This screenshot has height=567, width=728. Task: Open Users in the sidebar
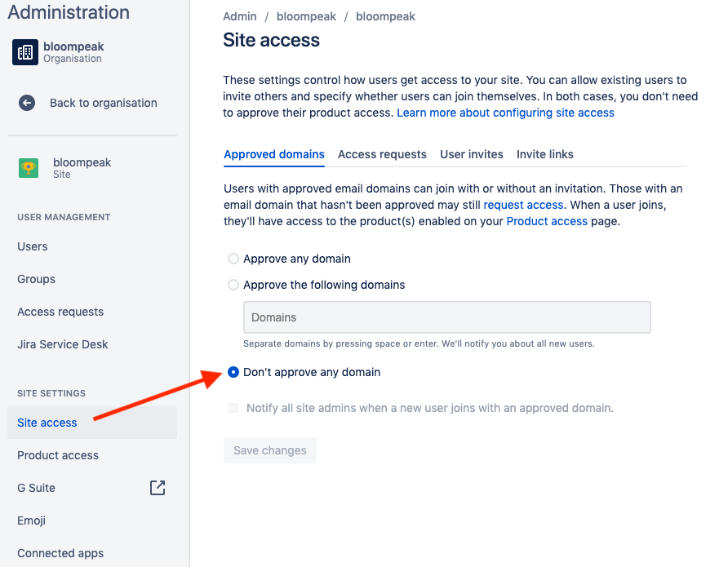(x=33, y=246)
